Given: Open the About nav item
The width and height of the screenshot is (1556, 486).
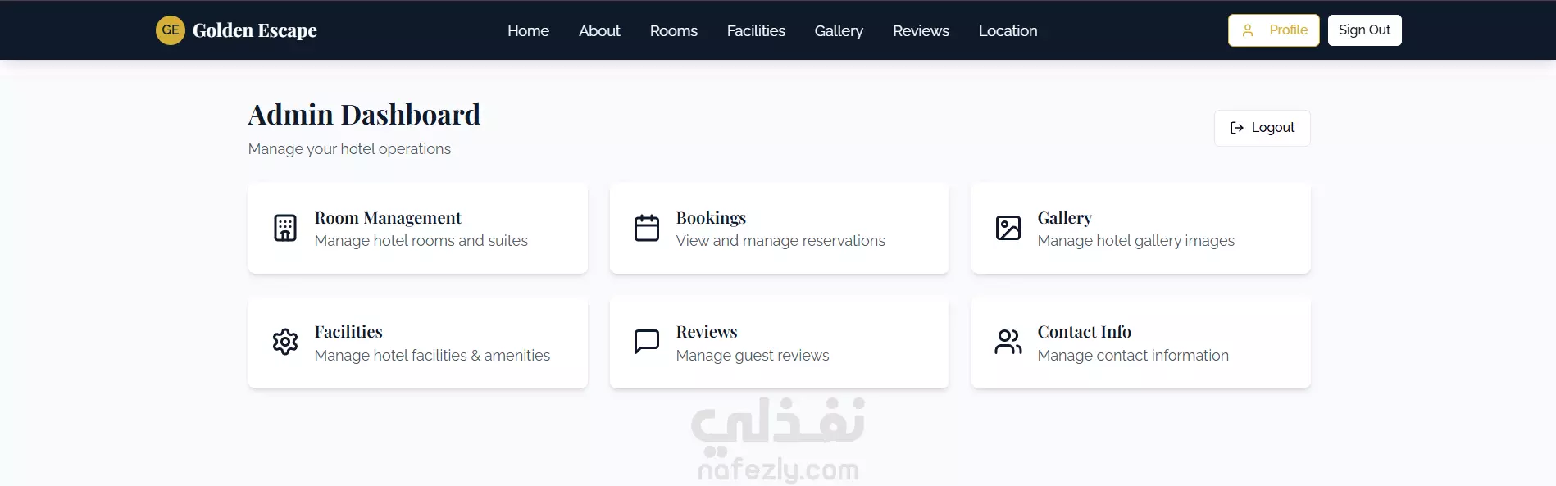Looking at the screenshot, I should (x=599, y=30).
